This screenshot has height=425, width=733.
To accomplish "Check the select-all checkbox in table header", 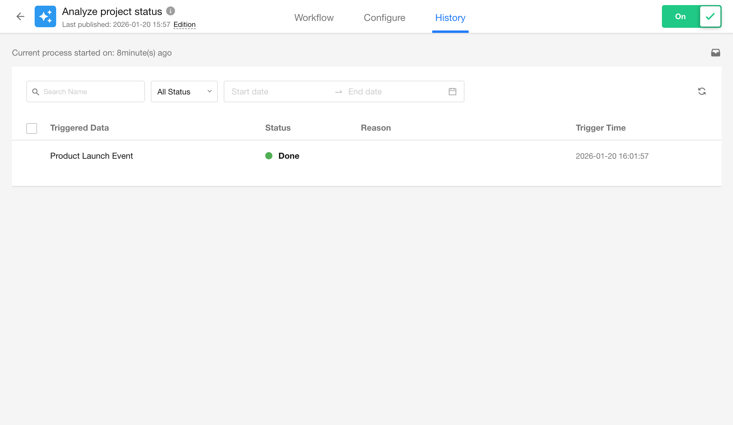I will 32,128.
